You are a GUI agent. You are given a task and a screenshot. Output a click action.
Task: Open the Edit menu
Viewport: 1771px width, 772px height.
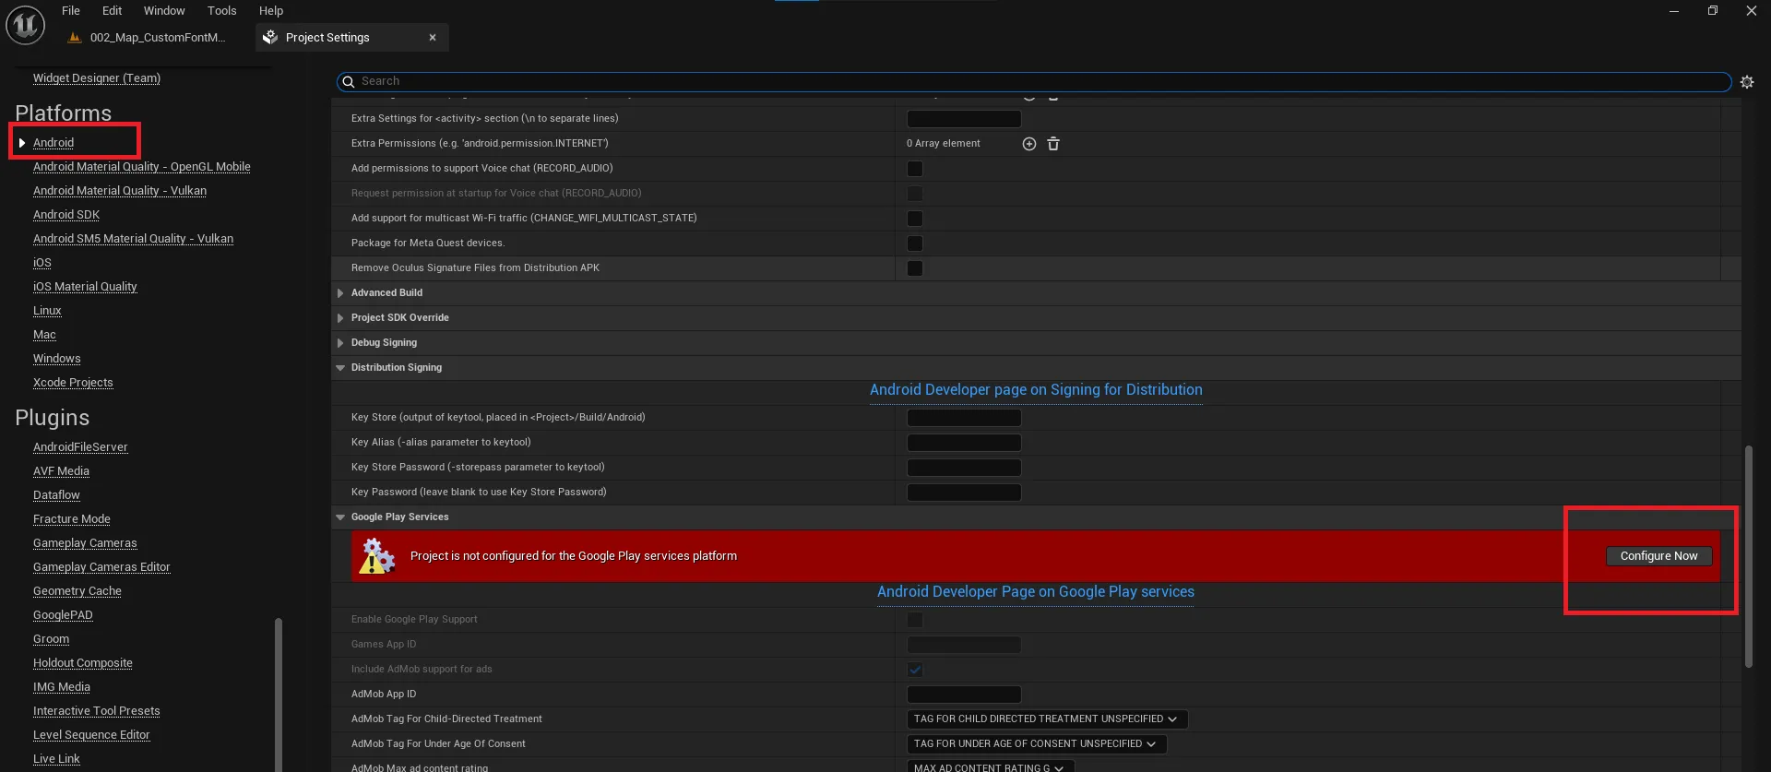tap(112, 11)
